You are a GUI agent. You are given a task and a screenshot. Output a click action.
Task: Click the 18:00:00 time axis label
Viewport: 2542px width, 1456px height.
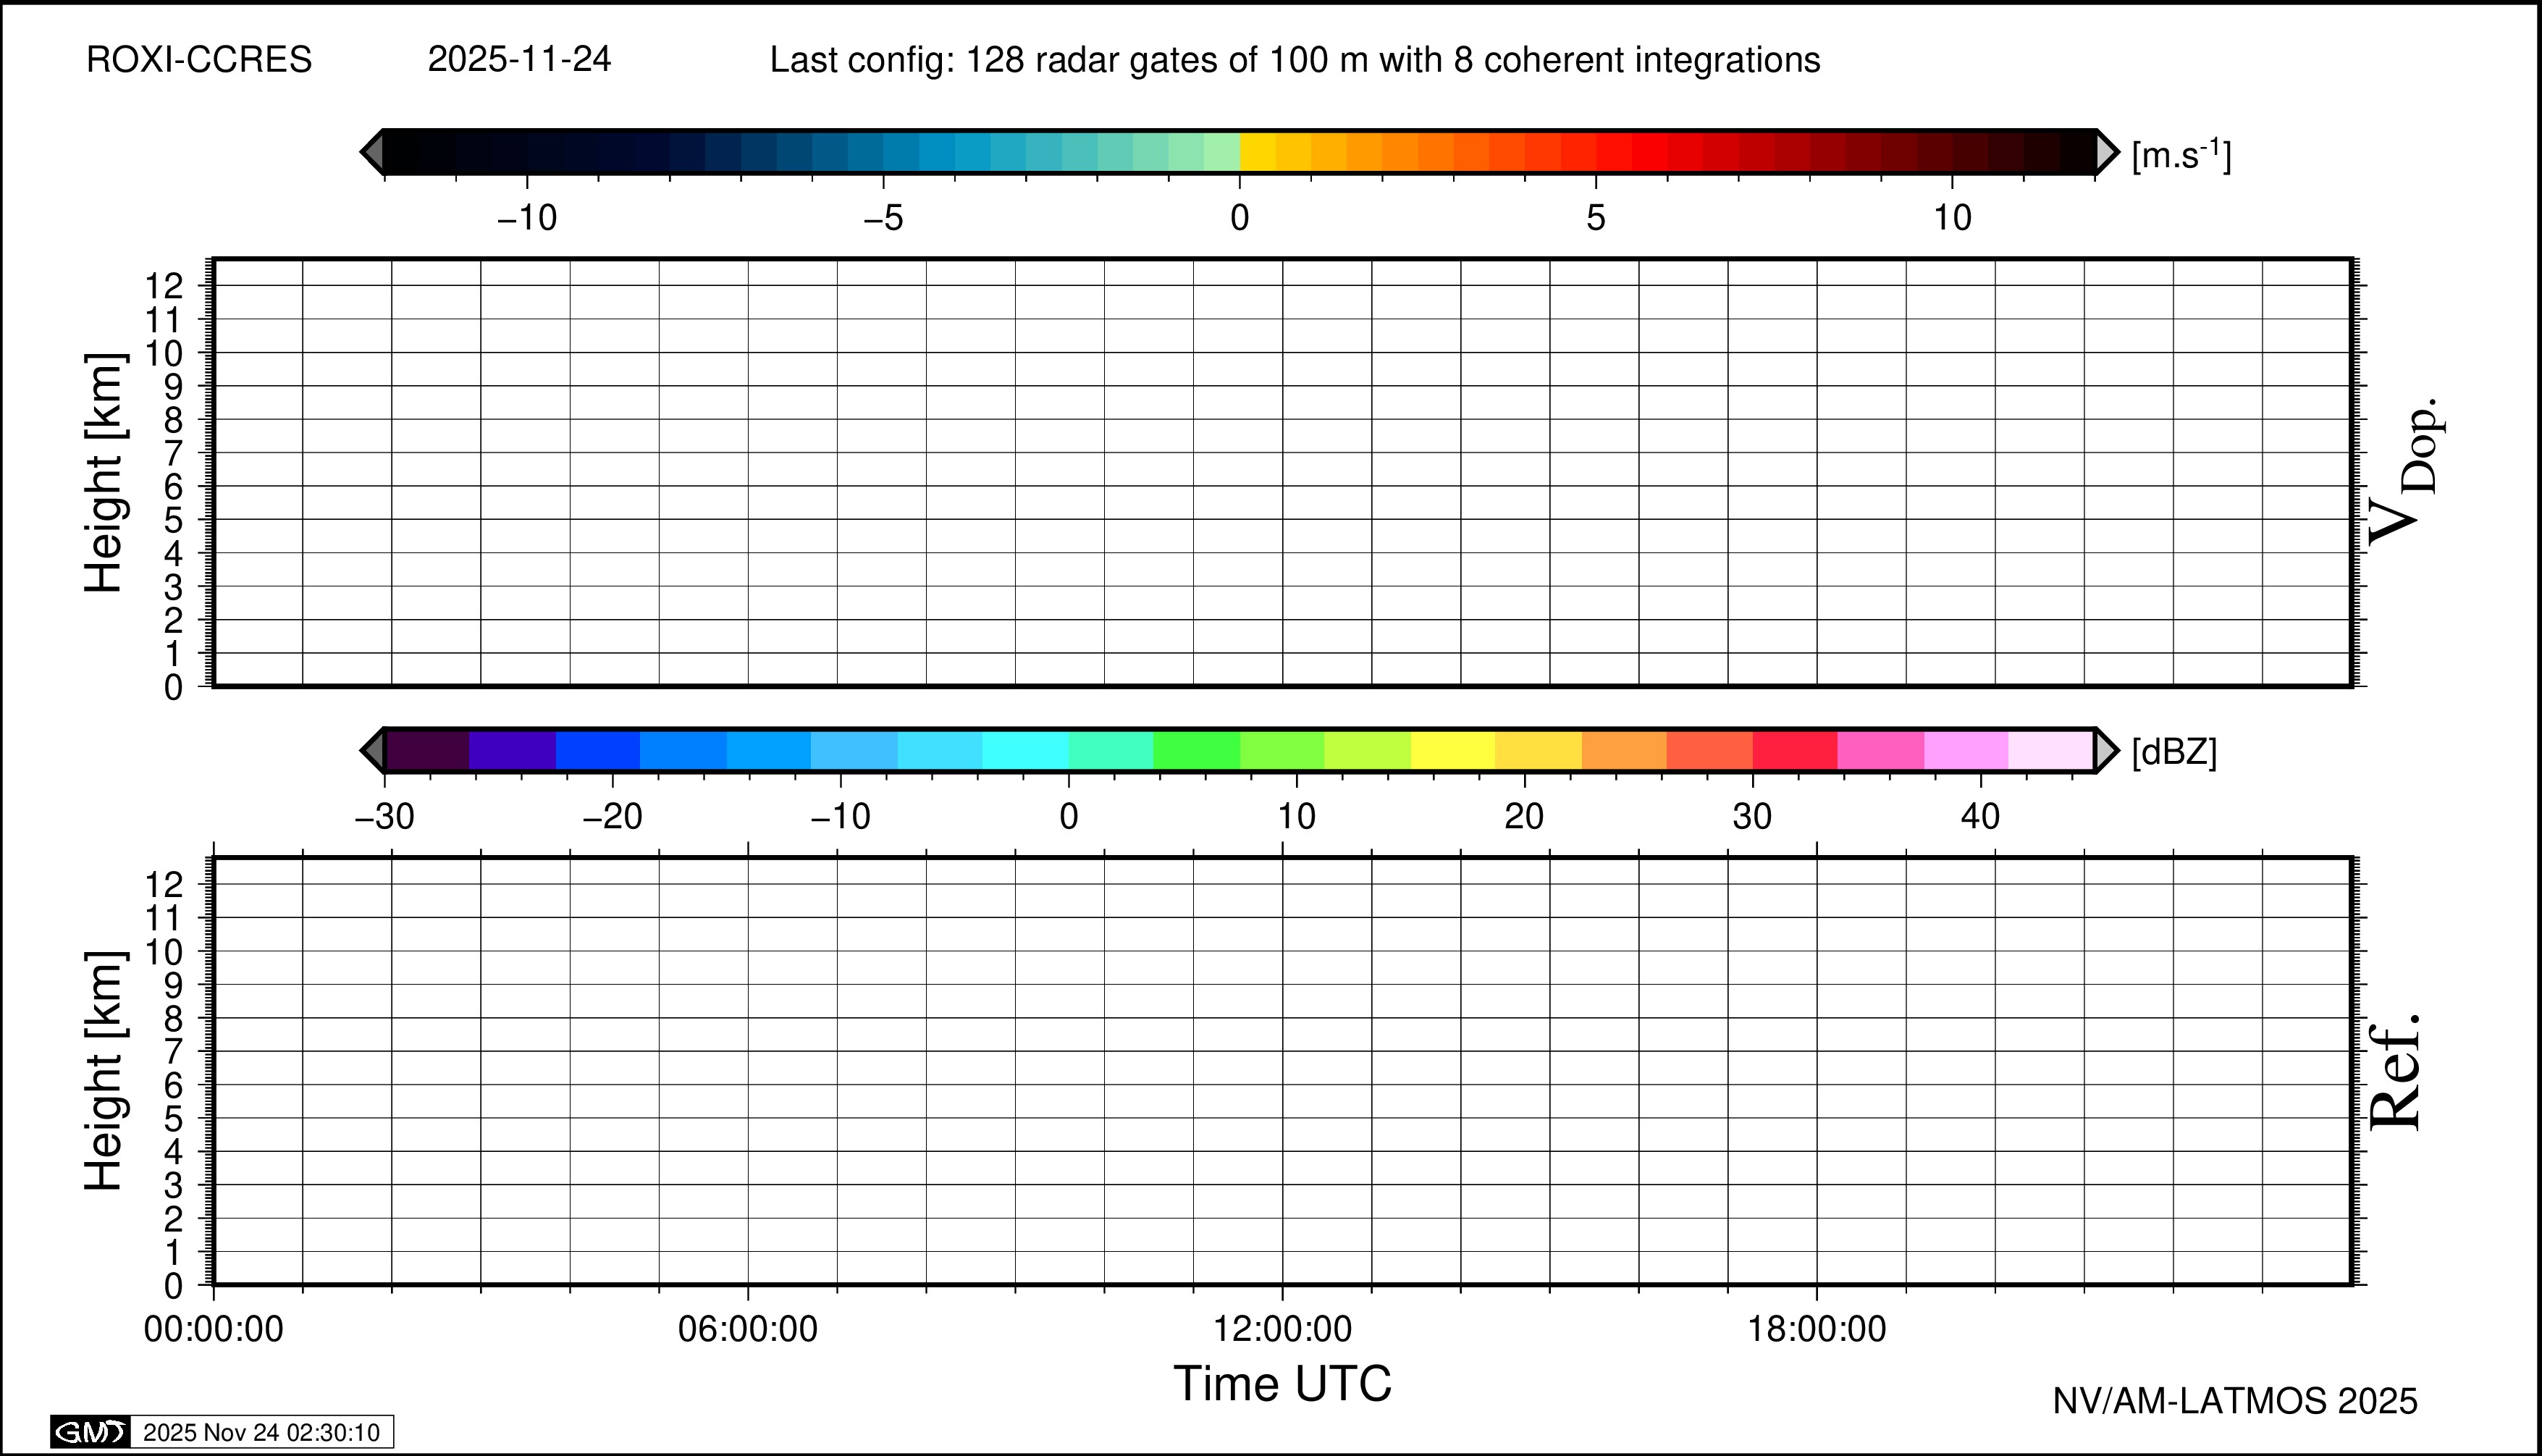click(x=1816, y=1329)
